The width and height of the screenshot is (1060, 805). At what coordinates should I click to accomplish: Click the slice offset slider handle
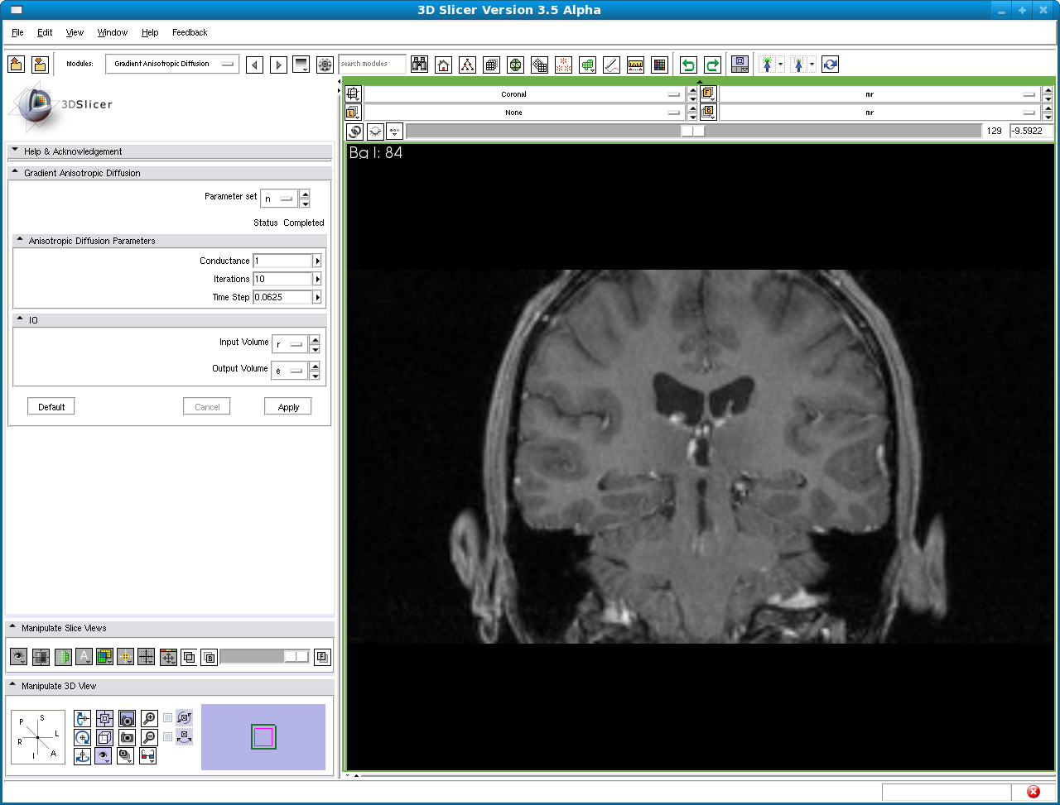[692, 131]
